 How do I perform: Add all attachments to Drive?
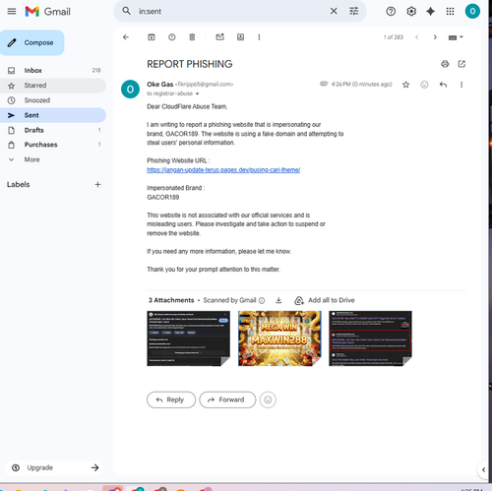[325, 300]
